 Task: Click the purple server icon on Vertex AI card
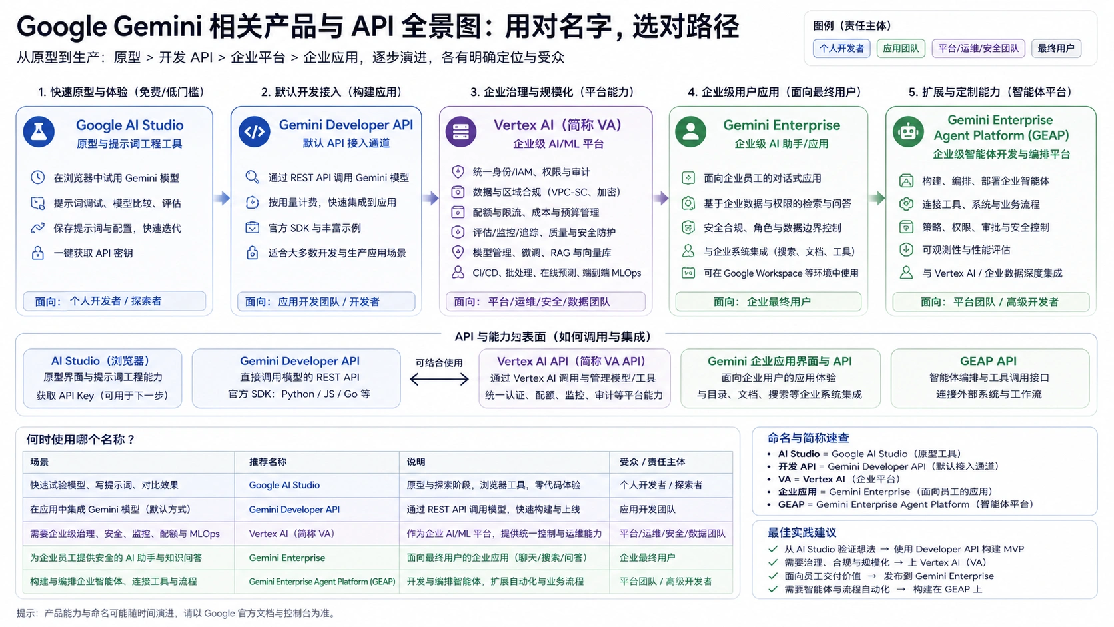coord(461,131)
